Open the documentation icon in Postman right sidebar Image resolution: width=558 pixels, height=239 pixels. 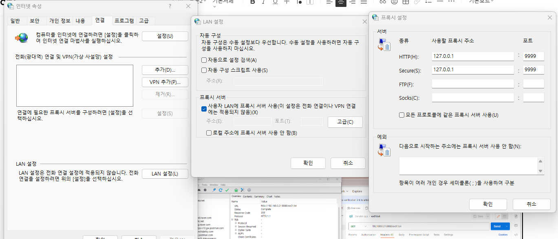click(516, 216)
